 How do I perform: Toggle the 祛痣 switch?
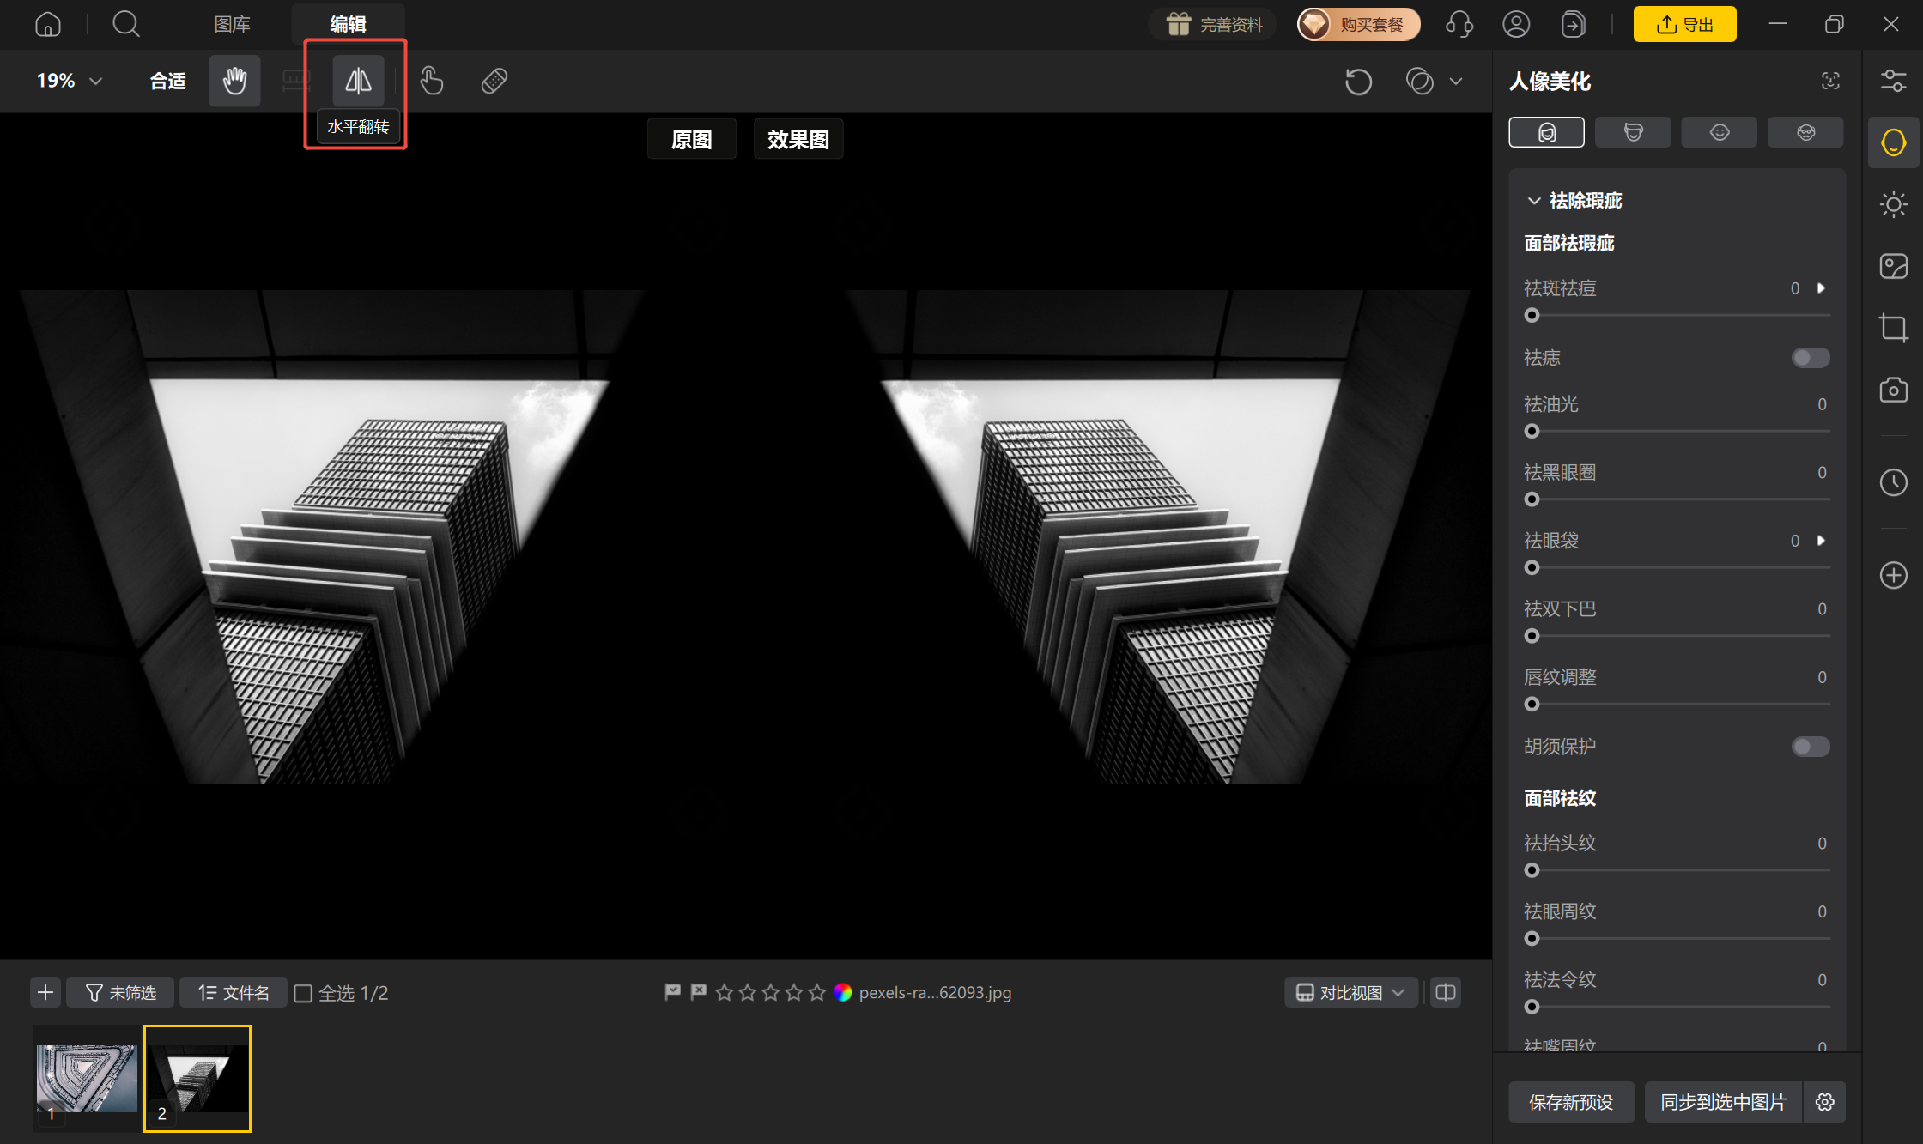1811,358
